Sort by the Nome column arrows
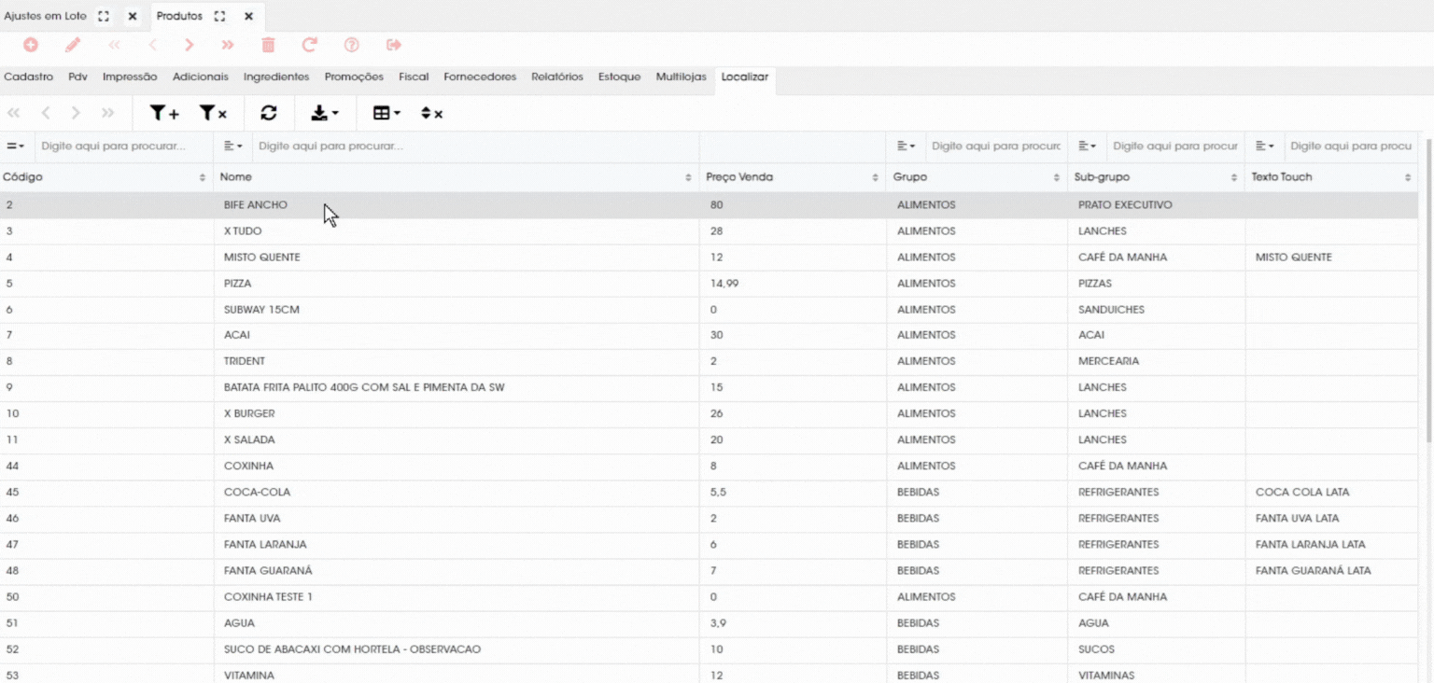Screen dimensions: 1434x683 tap(688, 177)
